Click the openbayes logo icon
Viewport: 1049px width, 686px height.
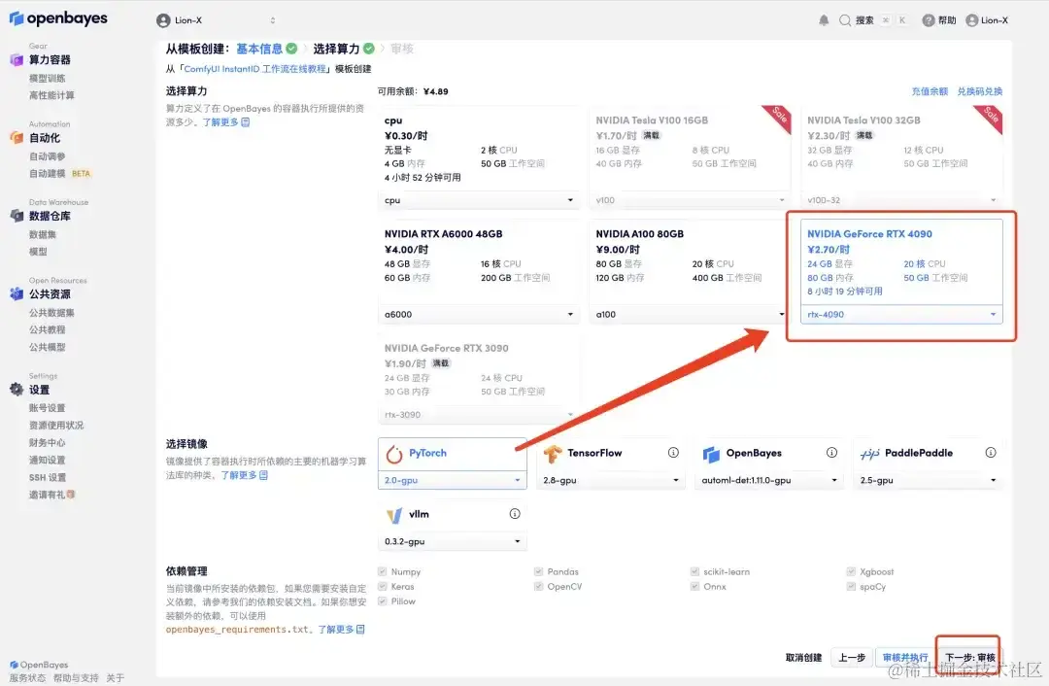tap(17, 18)
